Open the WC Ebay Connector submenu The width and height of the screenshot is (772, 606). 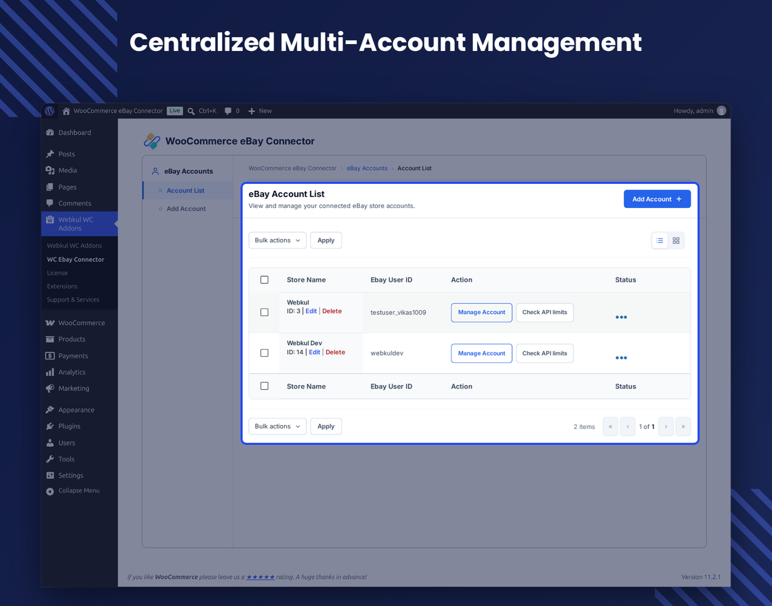coord(75,259)
